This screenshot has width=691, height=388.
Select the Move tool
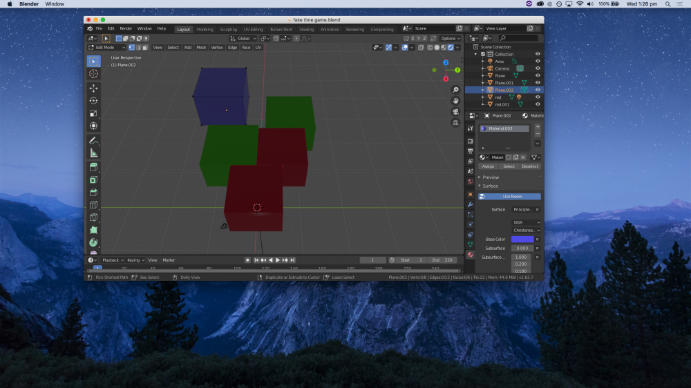pyautogui.click(x=93, y=88)
